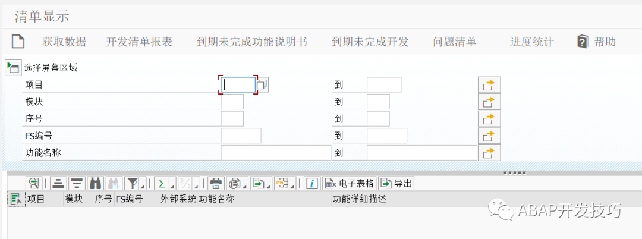Screen dimensions: 642x239
Task: Click the blue information icon
Action: (x=312, y=183)
